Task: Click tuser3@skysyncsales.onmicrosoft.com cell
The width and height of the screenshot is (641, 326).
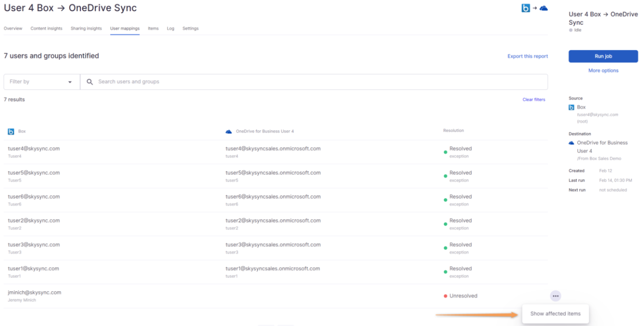Action: [273, 244]
